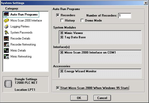
Task: Enable the Demo Mode checkbox
Action: click(x=82, y=20)
